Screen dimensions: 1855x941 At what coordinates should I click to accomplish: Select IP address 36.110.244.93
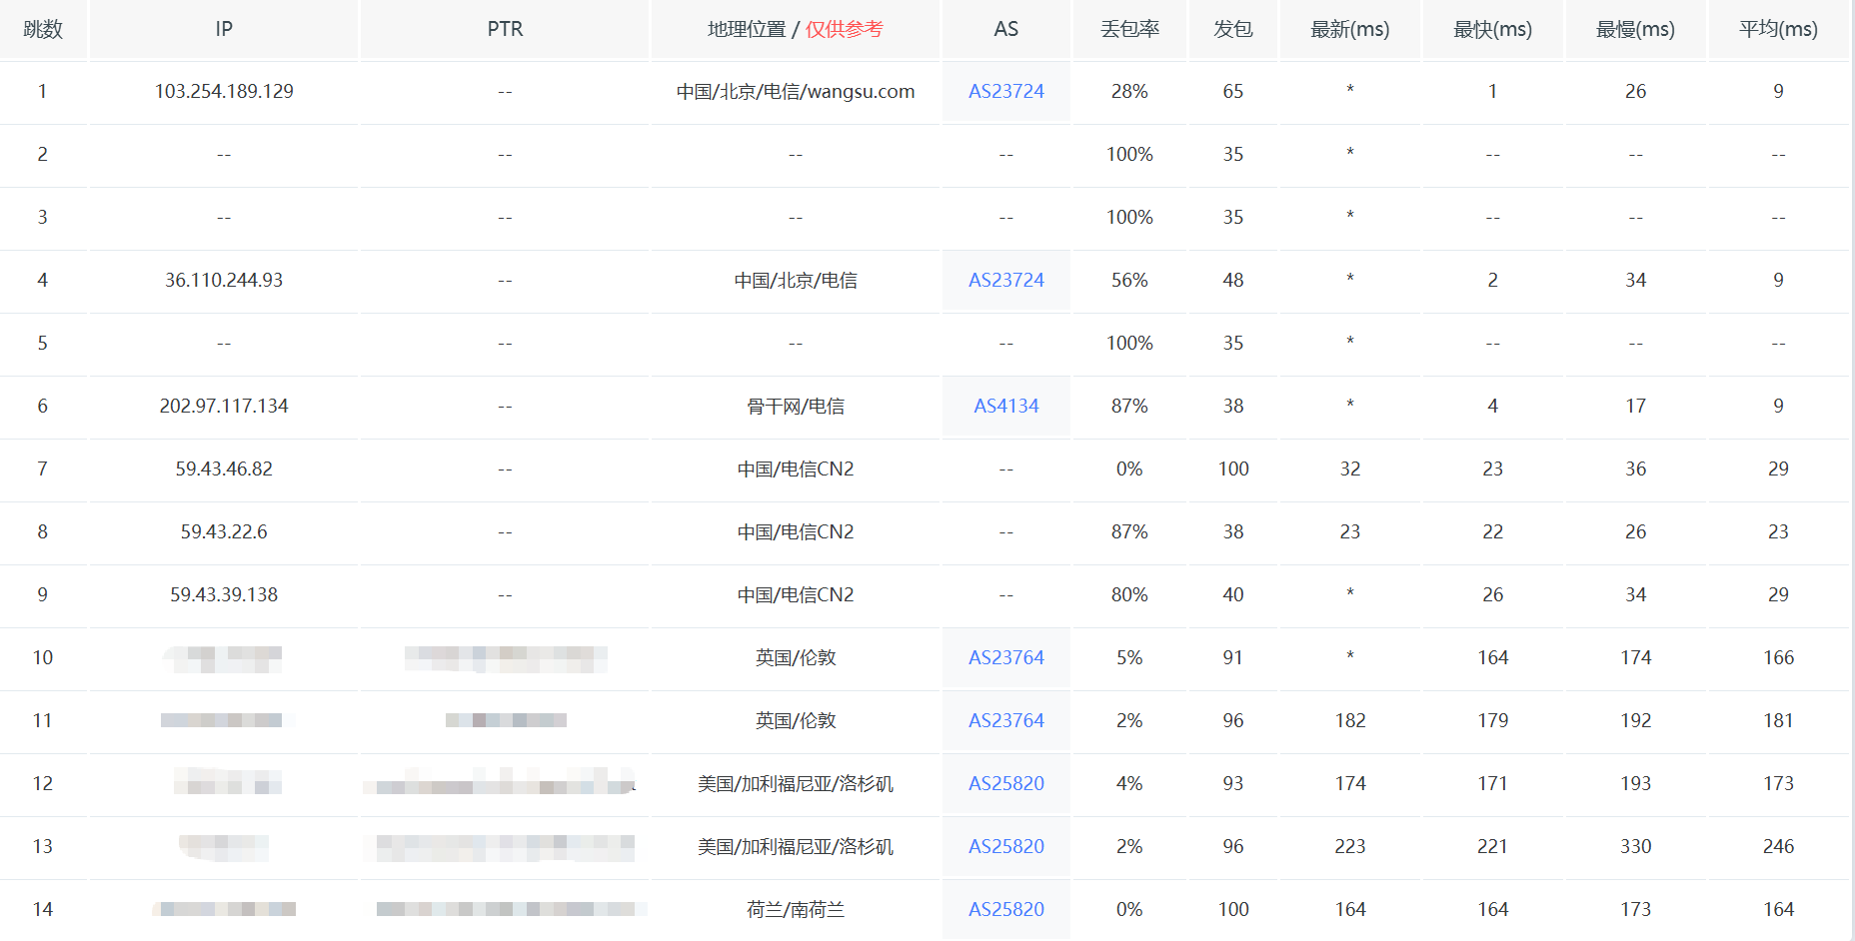(x=224, y=280)
